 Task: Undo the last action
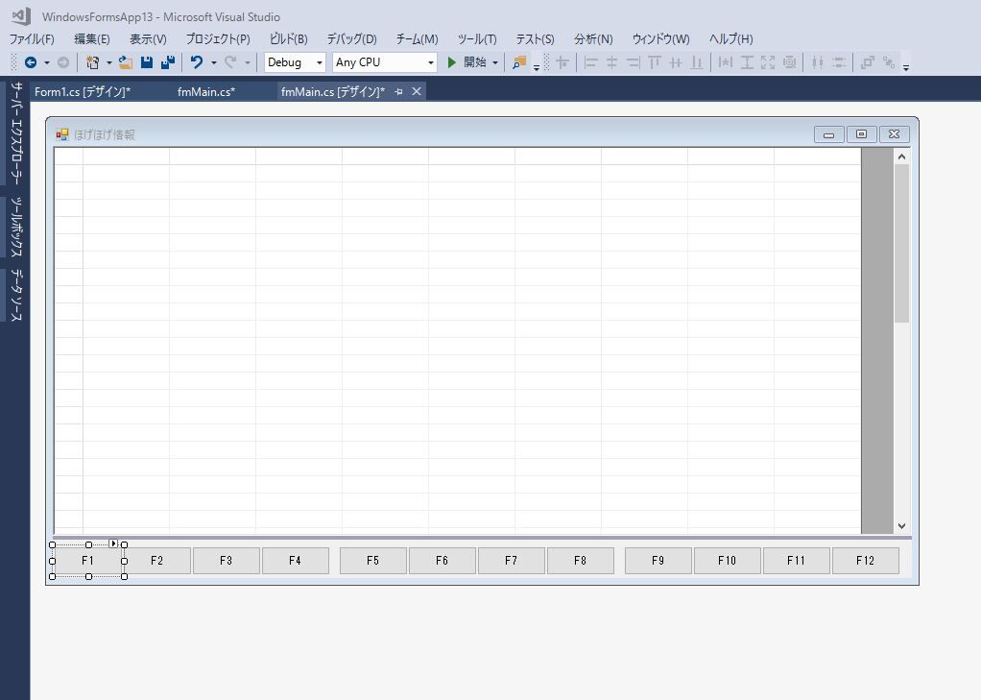[x=197, y=62]
